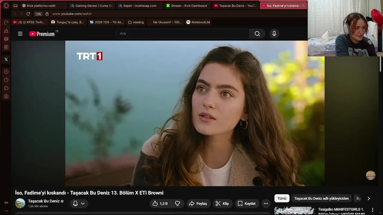Start voice search with microphone icon
The height and width of the screenshot is (215, 383).
coord(274,33)
